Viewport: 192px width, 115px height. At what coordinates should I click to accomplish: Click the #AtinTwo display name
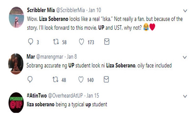point(36,96)
